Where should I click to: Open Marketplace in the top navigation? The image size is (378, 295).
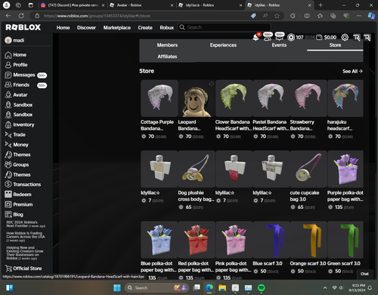(x=117, y=28)
